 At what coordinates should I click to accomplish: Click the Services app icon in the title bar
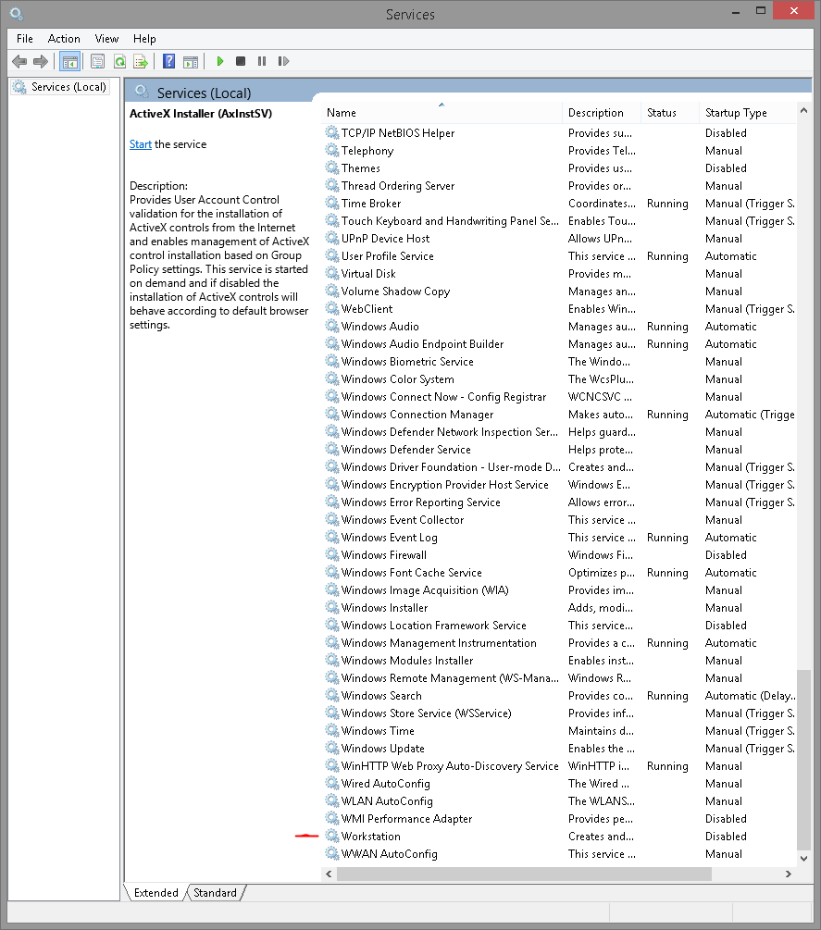click(18, 12)
